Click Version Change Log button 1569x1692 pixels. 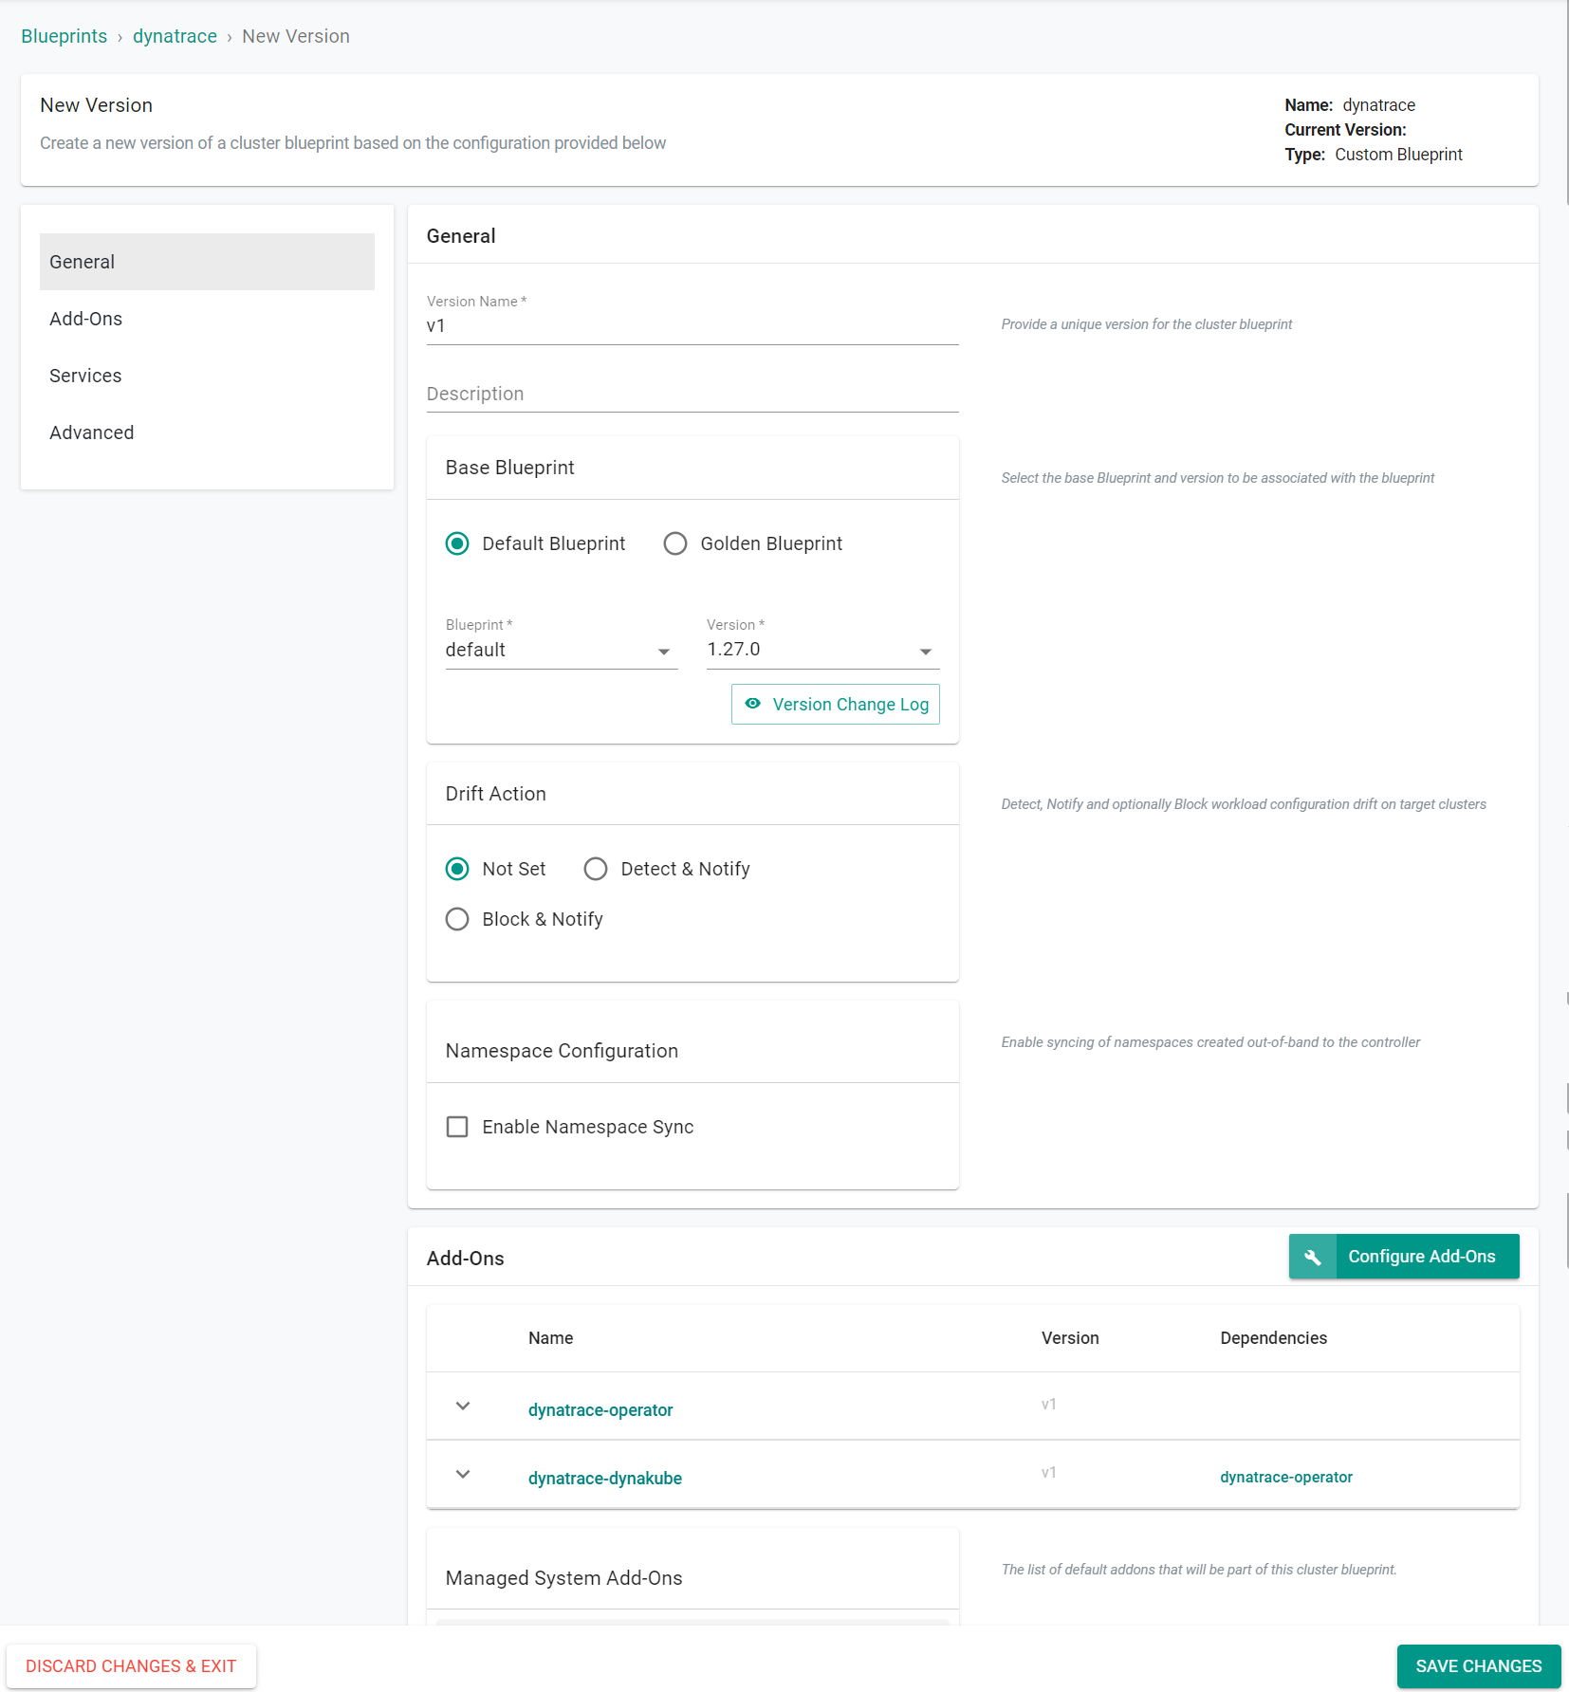836,704
